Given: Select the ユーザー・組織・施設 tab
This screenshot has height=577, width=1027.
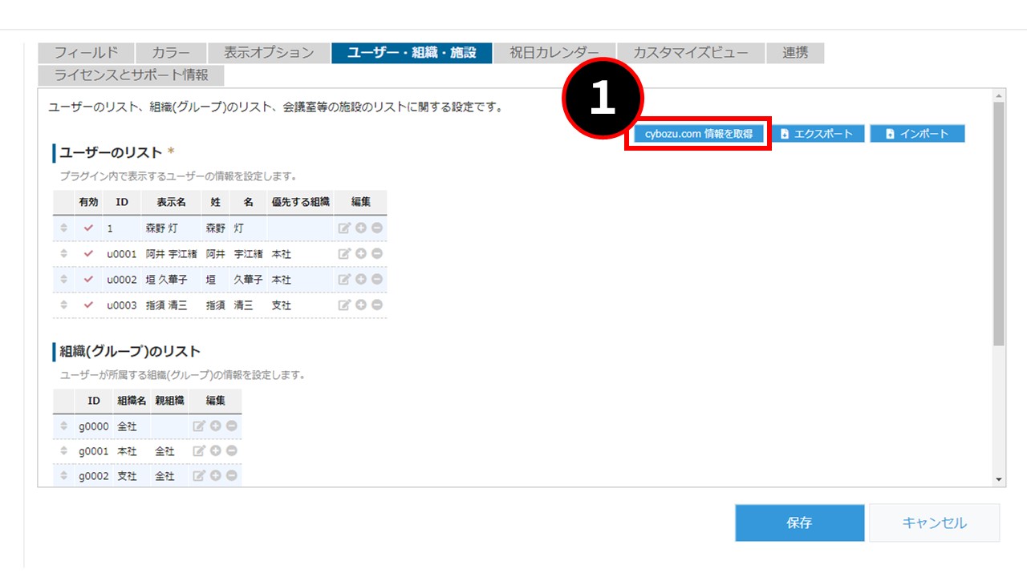Looking at the screenshot, I should point(412,53).
